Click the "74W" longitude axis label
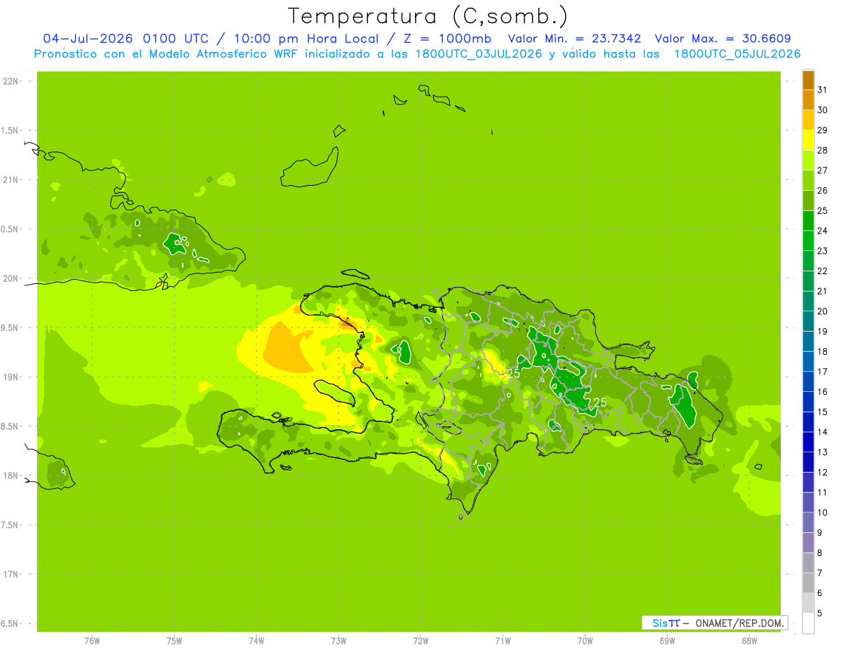The image size is (841, 650). pos(257,641)
